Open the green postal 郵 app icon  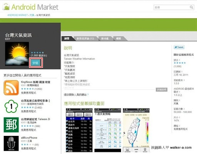pyautogui.click(x=11, y=125)
